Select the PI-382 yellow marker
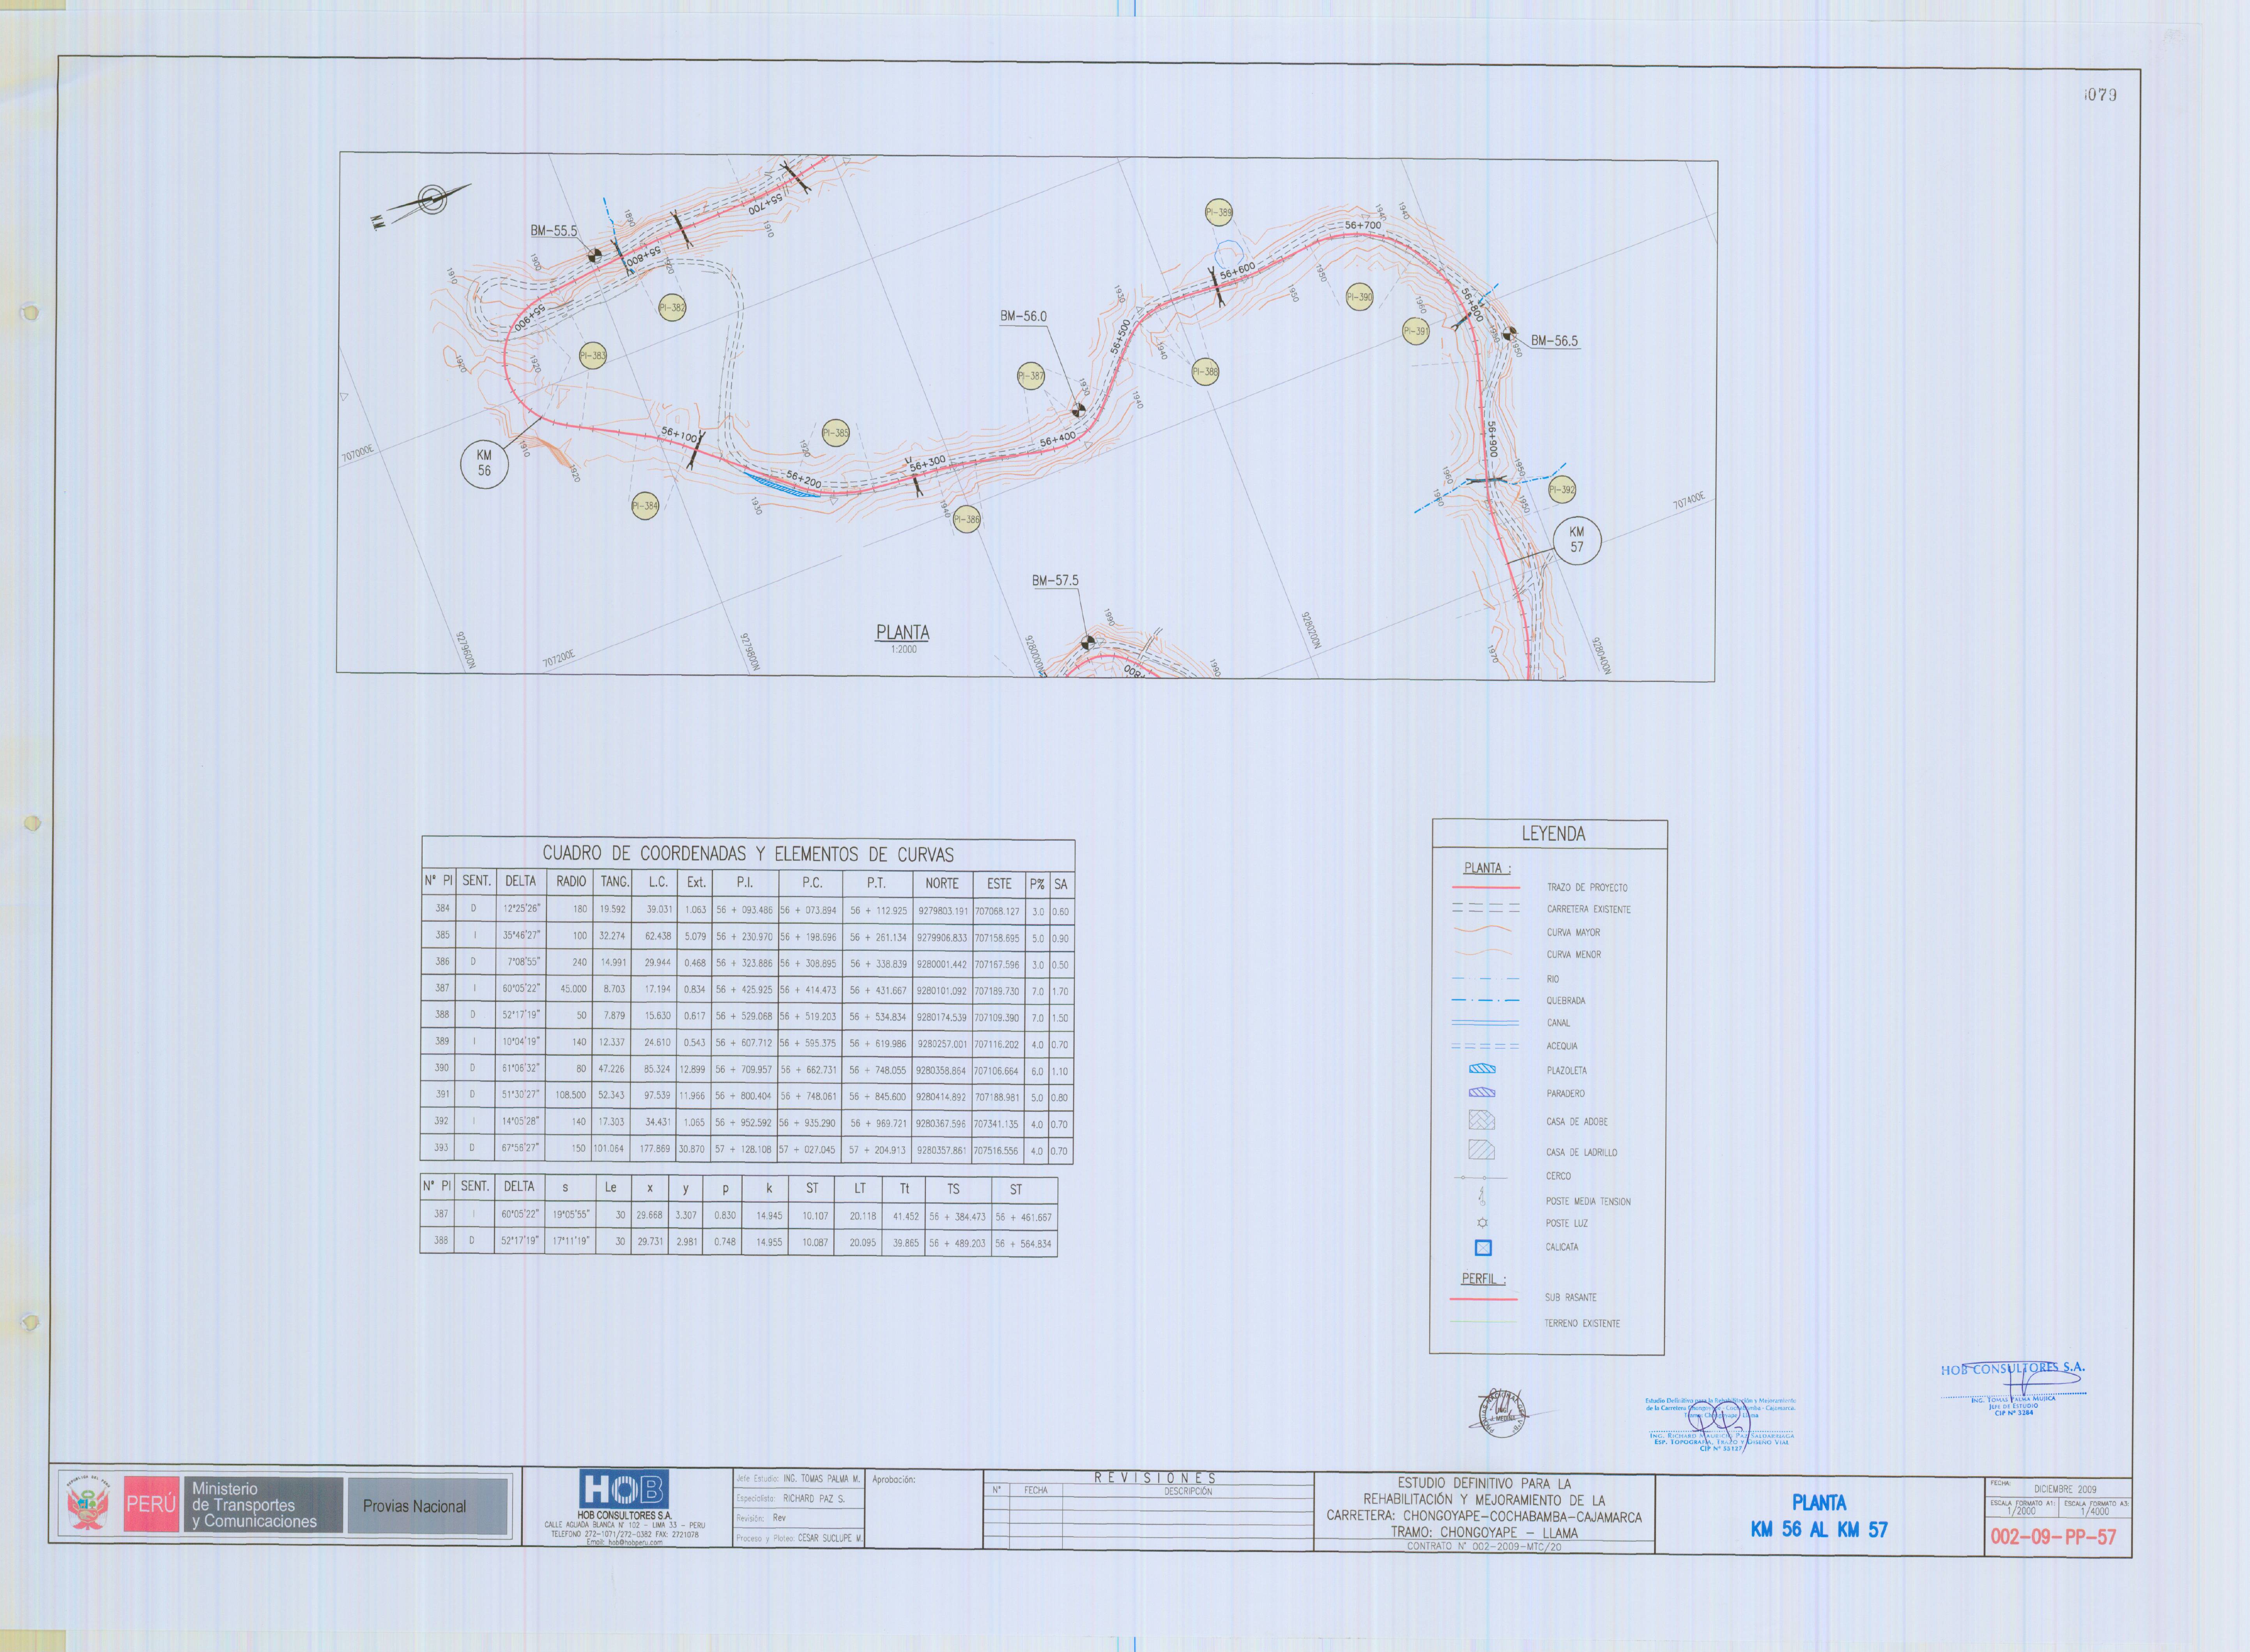 click(x=672, y=308)
